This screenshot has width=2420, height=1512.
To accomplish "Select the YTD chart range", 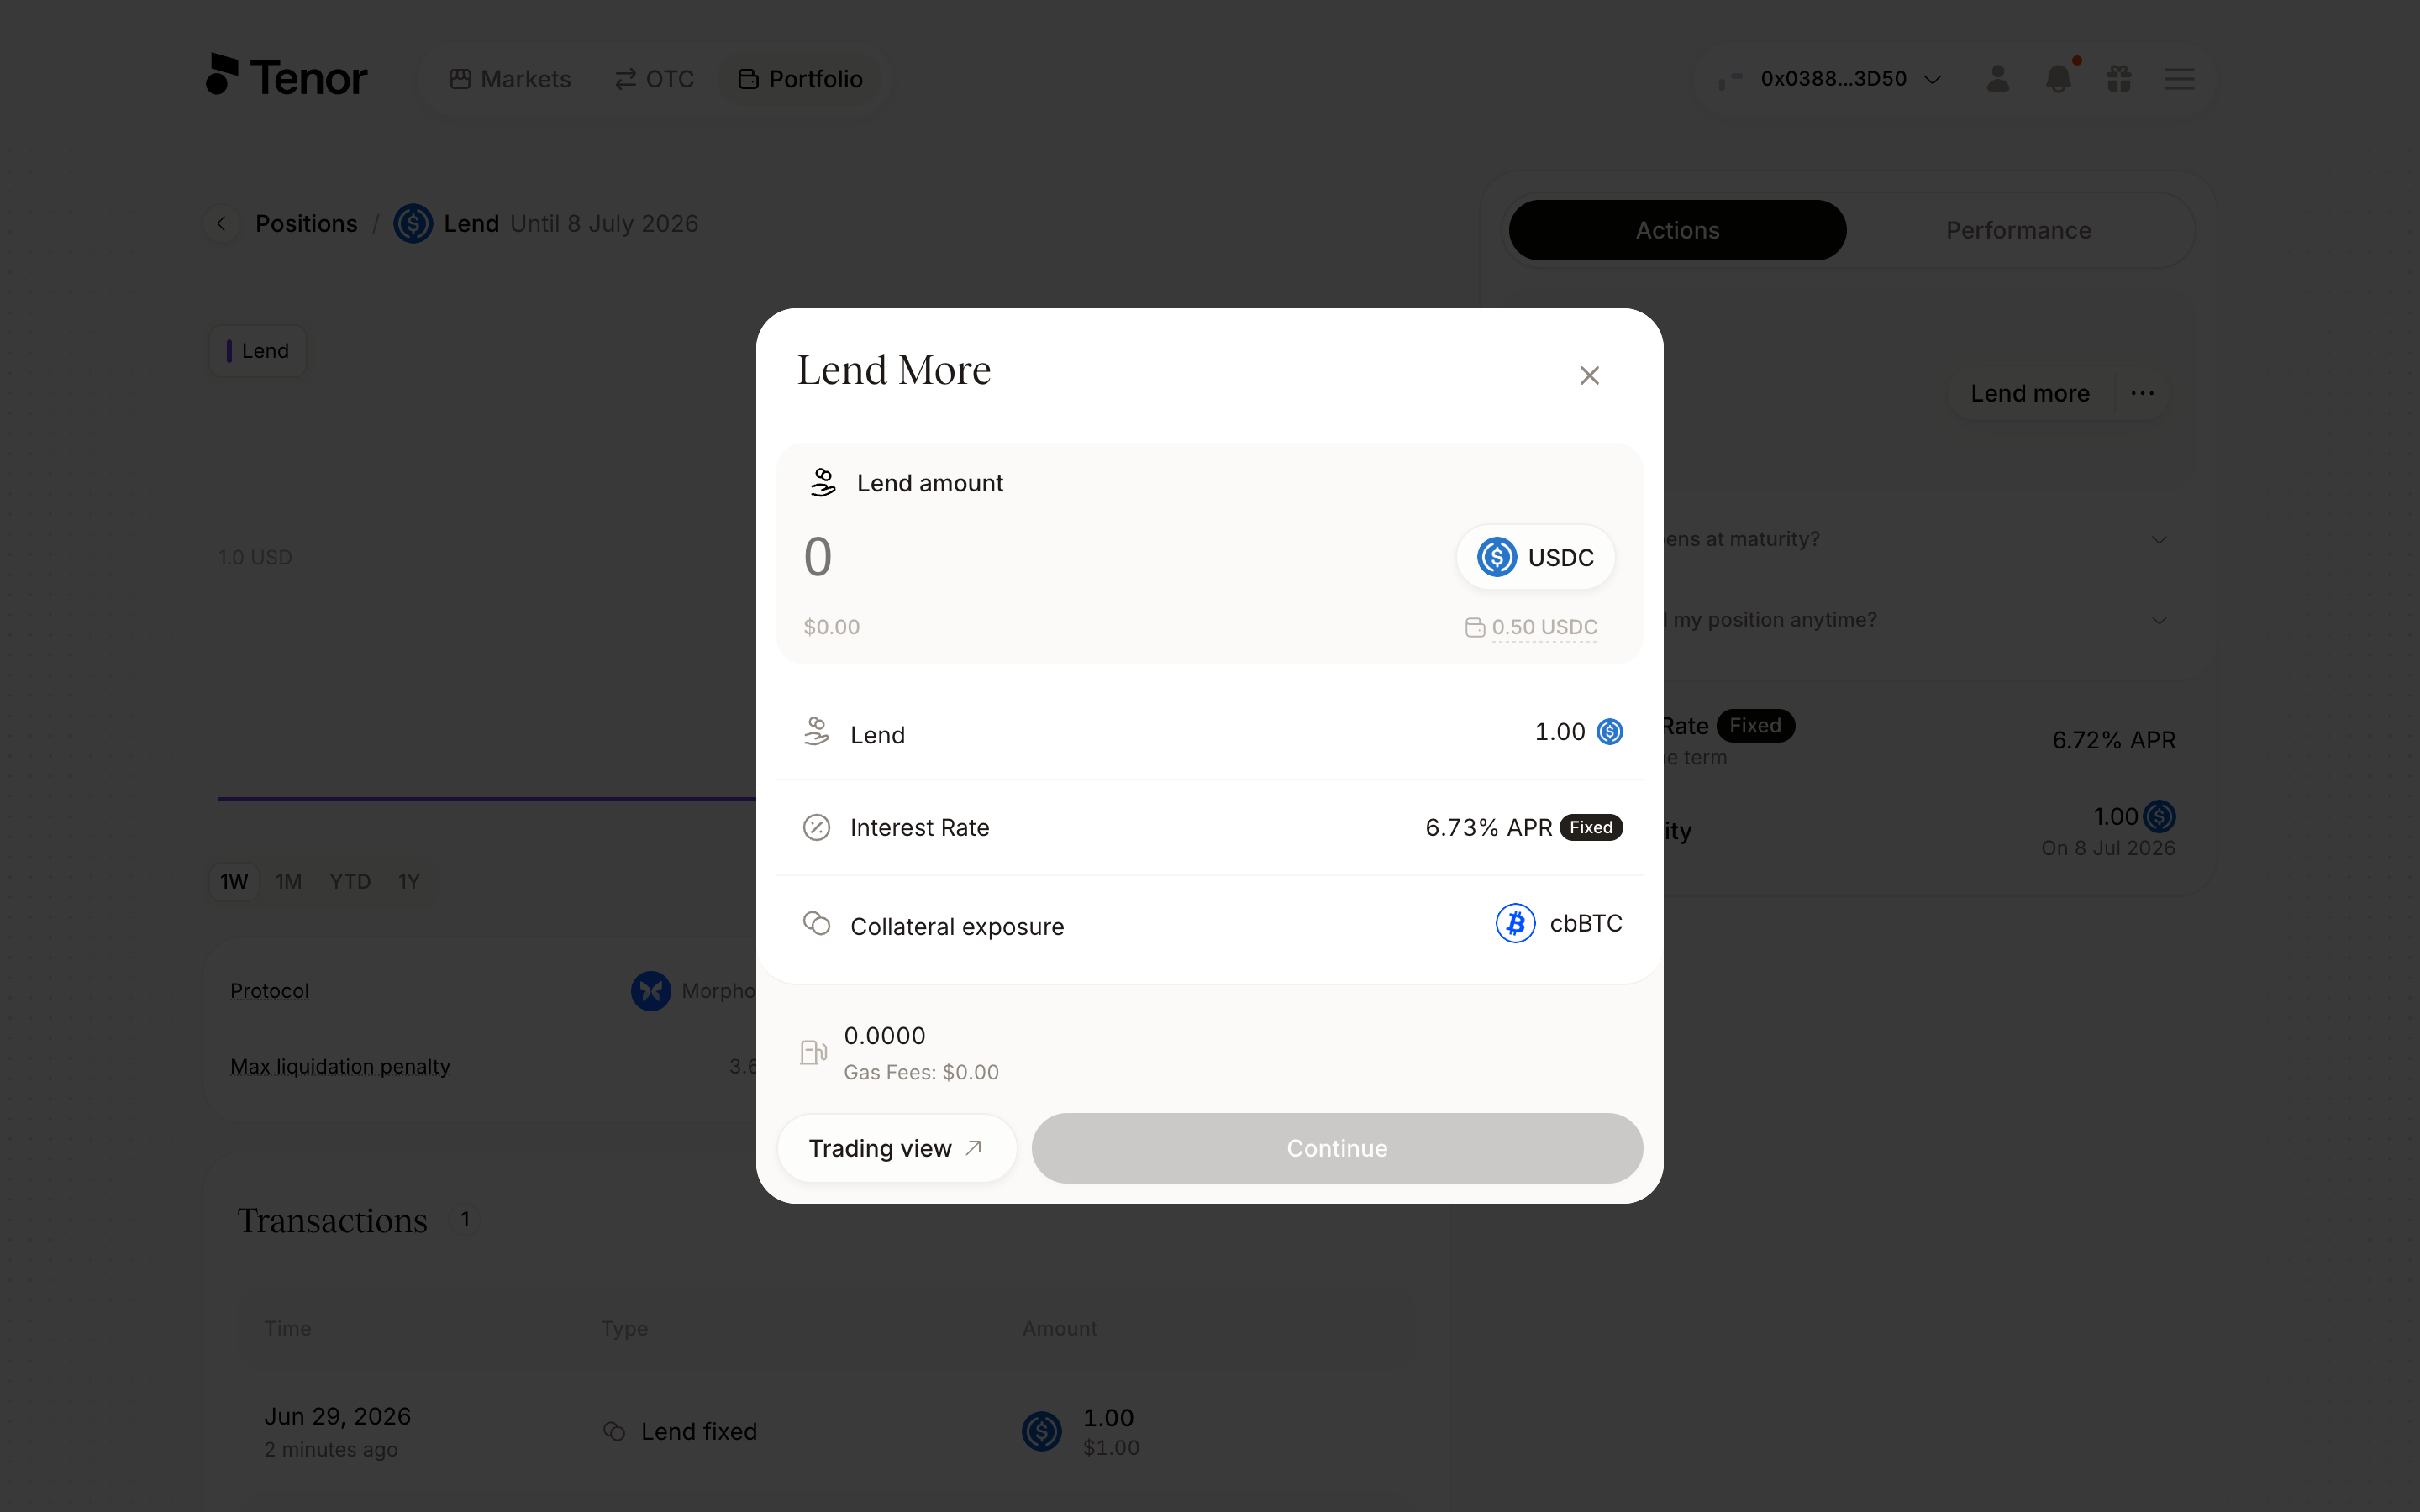I will coord(350,881).
